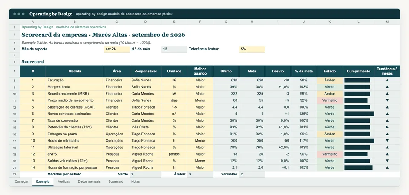Select the Meta value '350'

point(252,141)
